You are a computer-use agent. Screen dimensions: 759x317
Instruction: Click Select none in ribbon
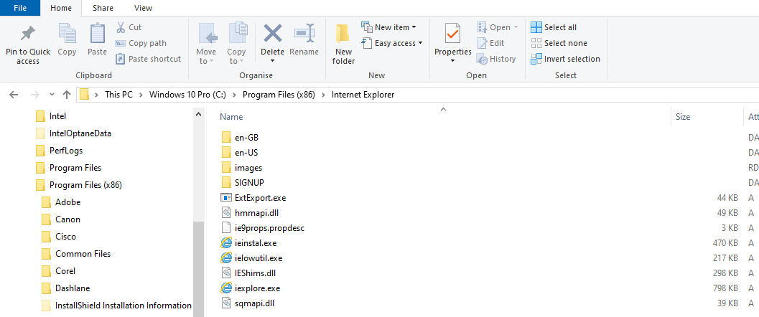click(559, 43)
